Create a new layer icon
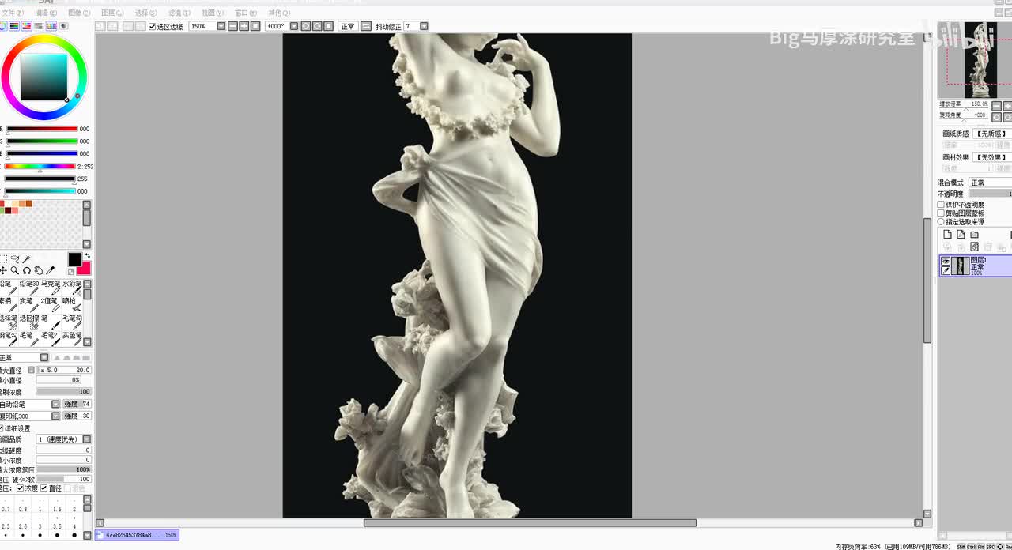1012x550 pixels. pos(948,235)
